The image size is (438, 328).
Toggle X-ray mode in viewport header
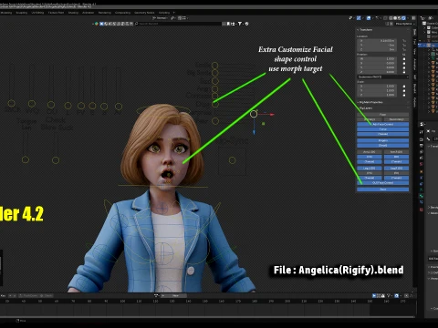(386, 18)
